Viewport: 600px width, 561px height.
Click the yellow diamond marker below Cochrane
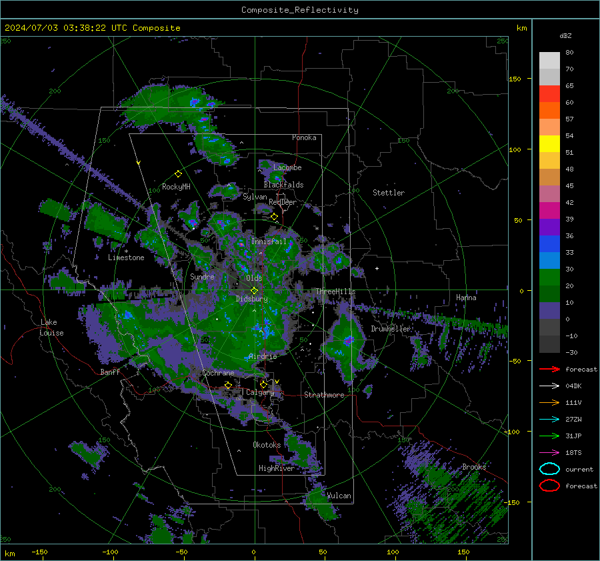[x=229, y=385]
